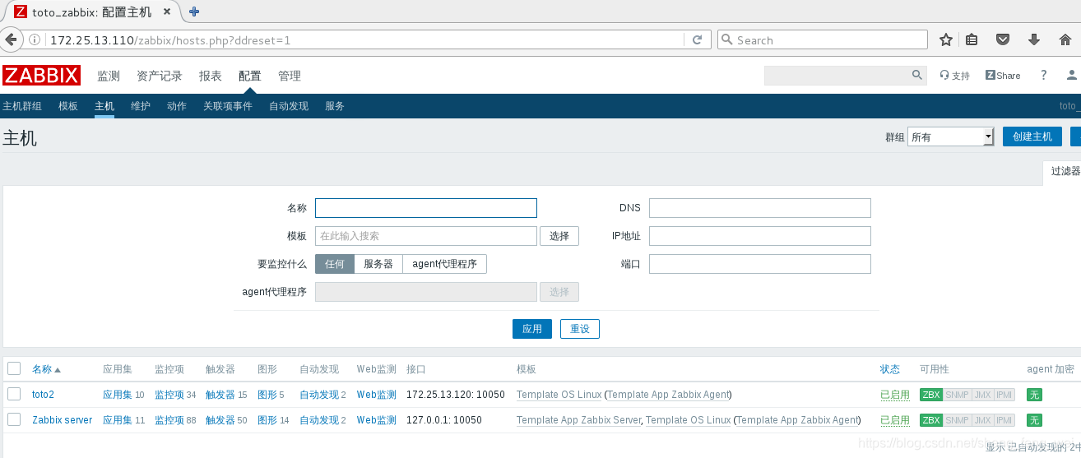Viewport: 1081px width, 458px height.
Task: Open the help question mark icon
Action: pos(1043,75)
